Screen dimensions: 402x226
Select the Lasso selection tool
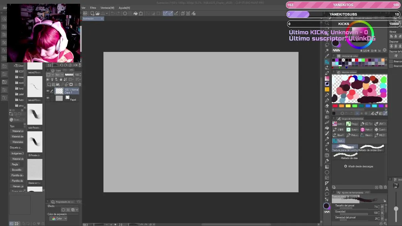point(327,45)
